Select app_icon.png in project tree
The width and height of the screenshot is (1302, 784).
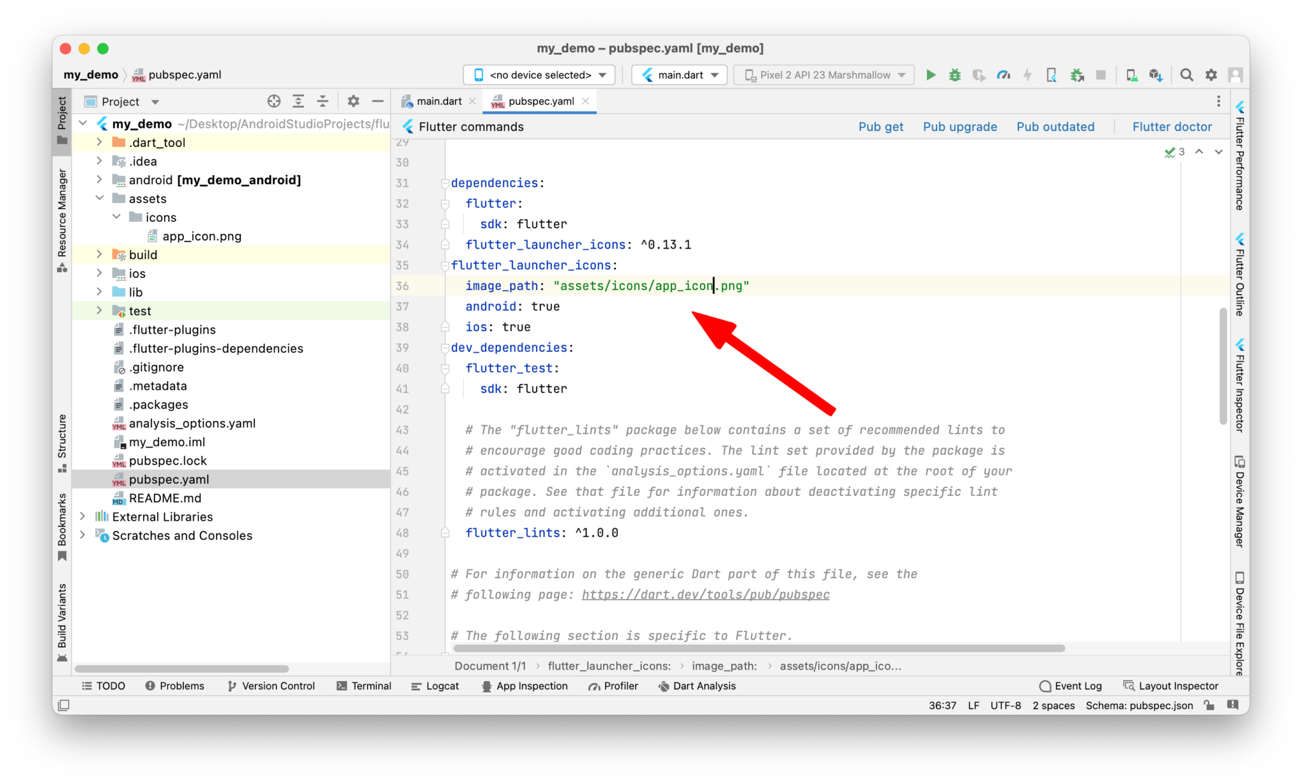coord(202,236)
